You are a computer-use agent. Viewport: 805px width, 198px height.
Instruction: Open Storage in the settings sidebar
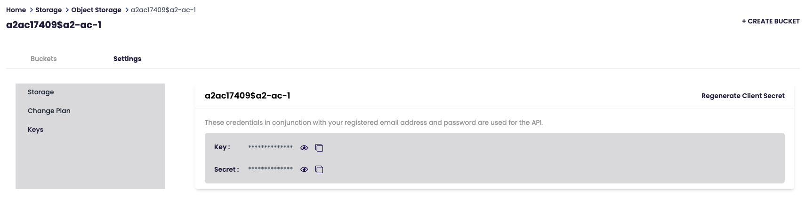point(41,92)
